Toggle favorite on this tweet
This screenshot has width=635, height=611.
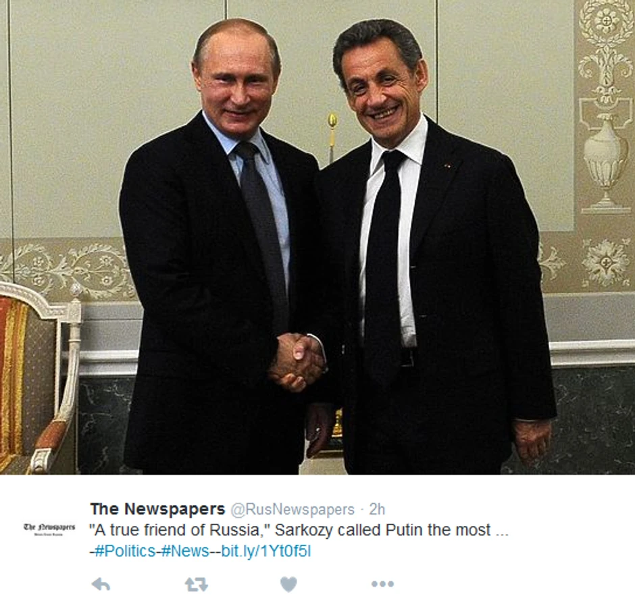pos(288,584)
